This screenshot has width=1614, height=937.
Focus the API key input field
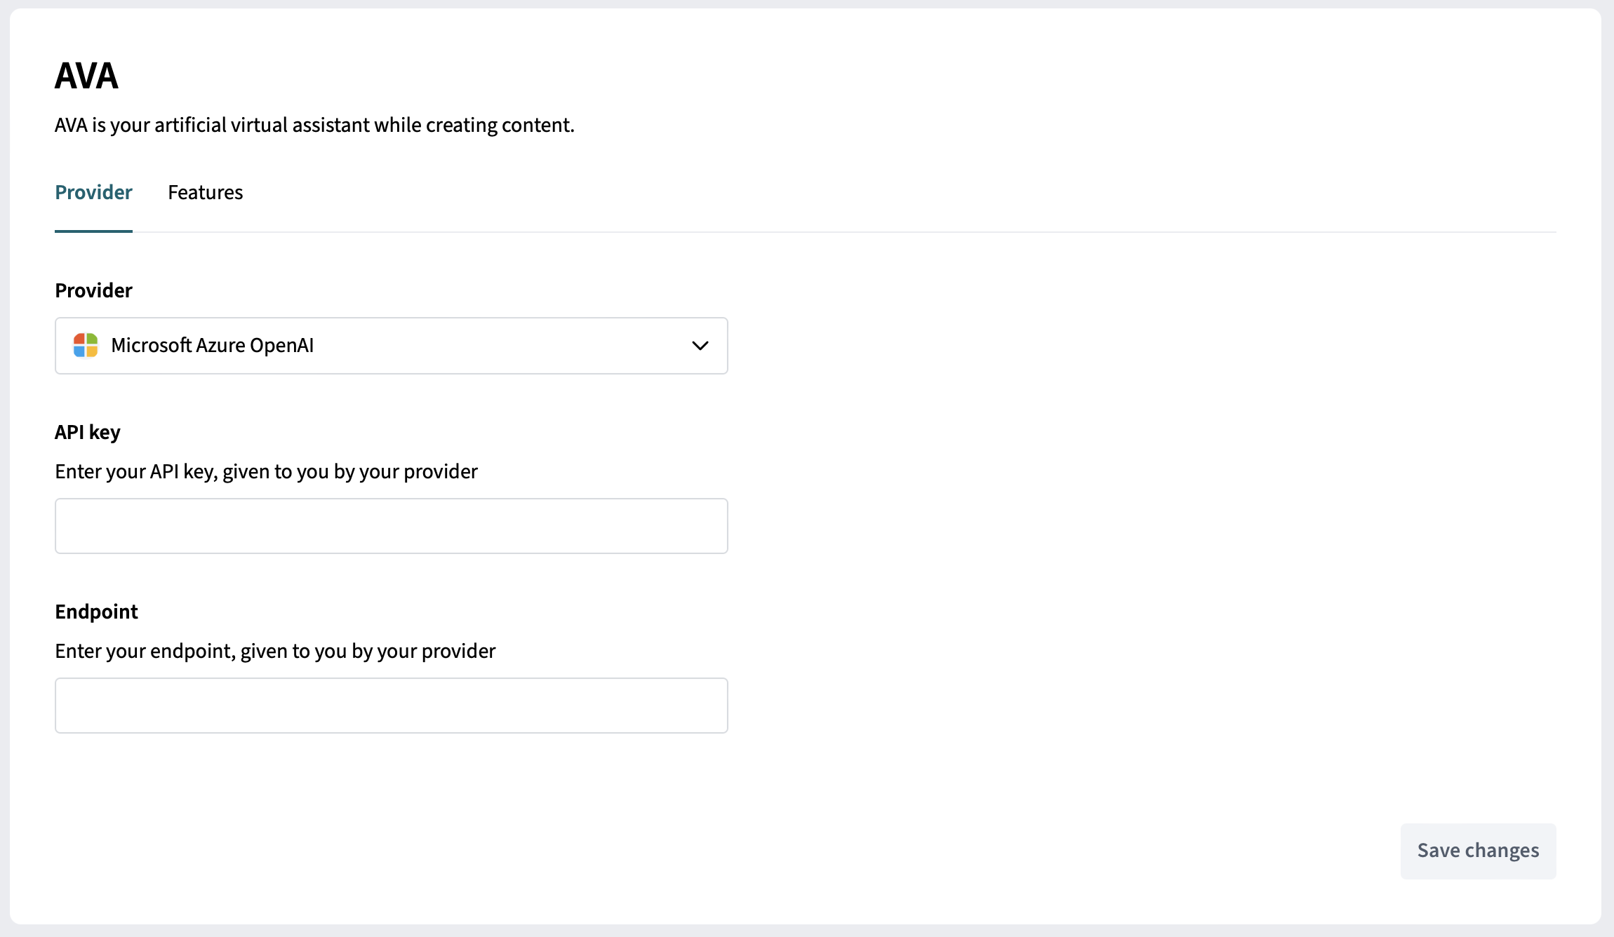(x=391, y=526)
